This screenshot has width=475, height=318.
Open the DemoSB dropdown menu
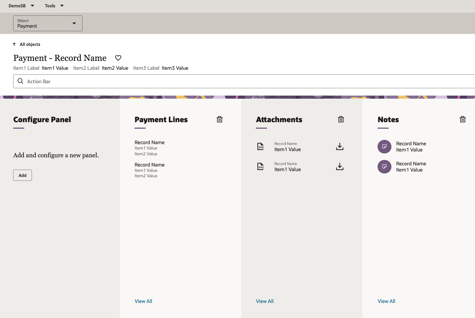pos(22,6)
